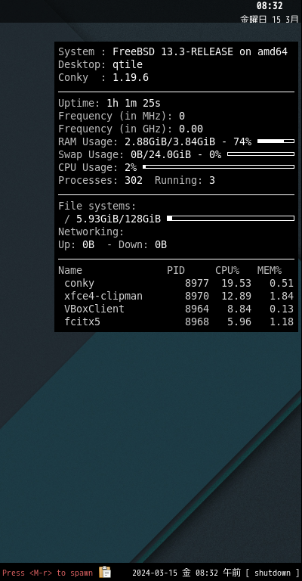Click the File systems: heading
This screenshot has height=581, width=302.
point(97,206)
